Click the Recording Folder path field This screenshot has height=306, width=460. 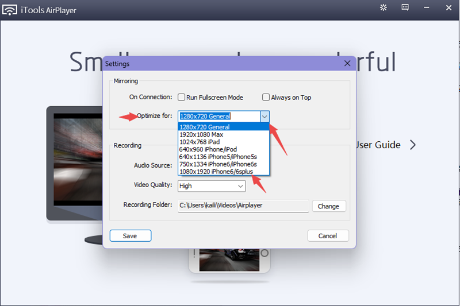click(x=243, y=206)
